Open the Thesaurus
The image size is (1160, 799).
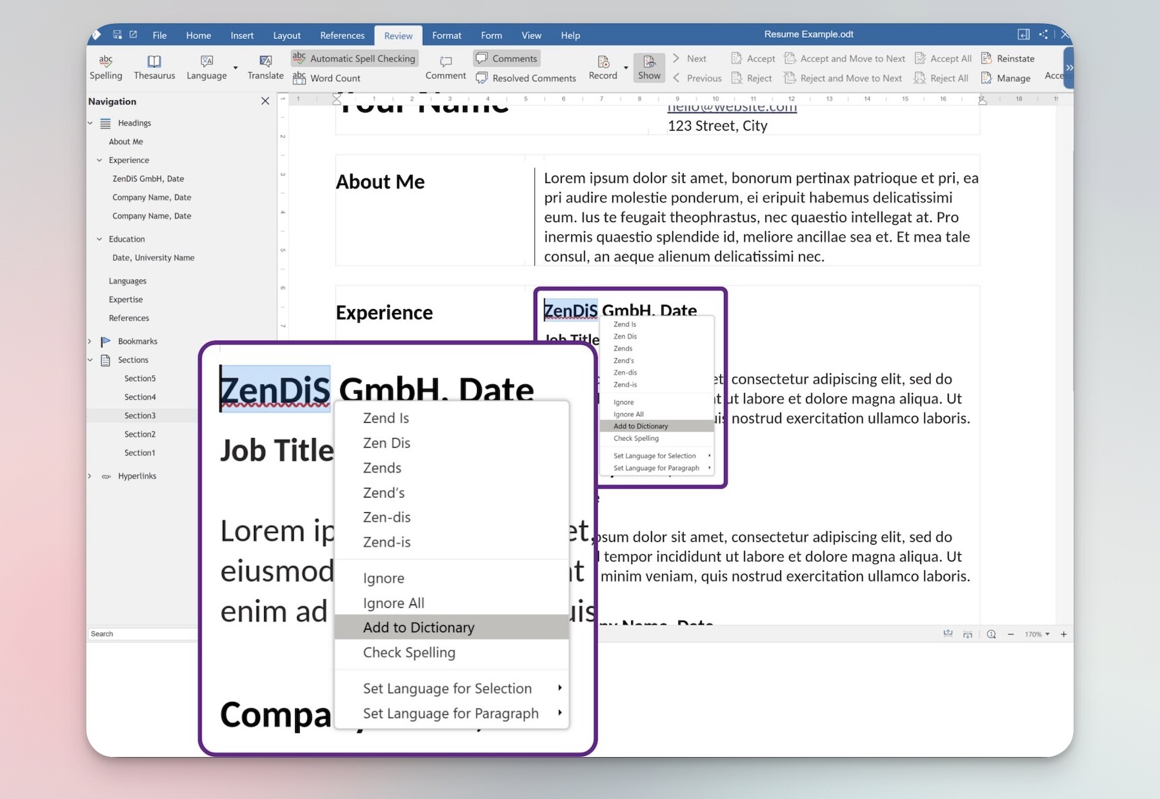(x=154, y=67)
